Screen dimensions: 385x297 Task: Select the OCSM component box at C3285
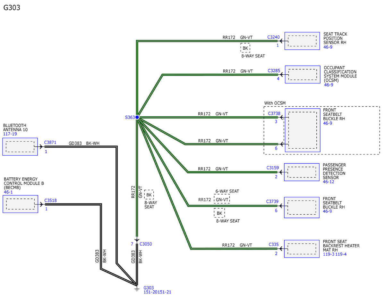(303, 75)
